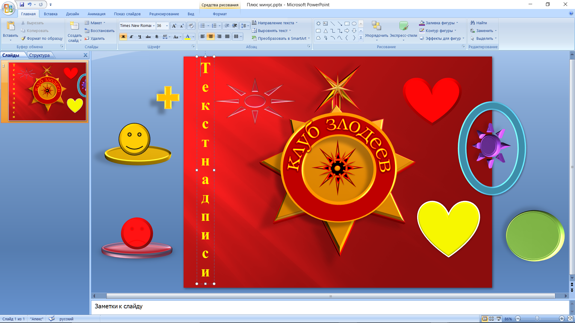The width and height of the screenshot is (575, 323).
Task: Click the Упорядочить (Arrange) icon
Action: [376, 26]
